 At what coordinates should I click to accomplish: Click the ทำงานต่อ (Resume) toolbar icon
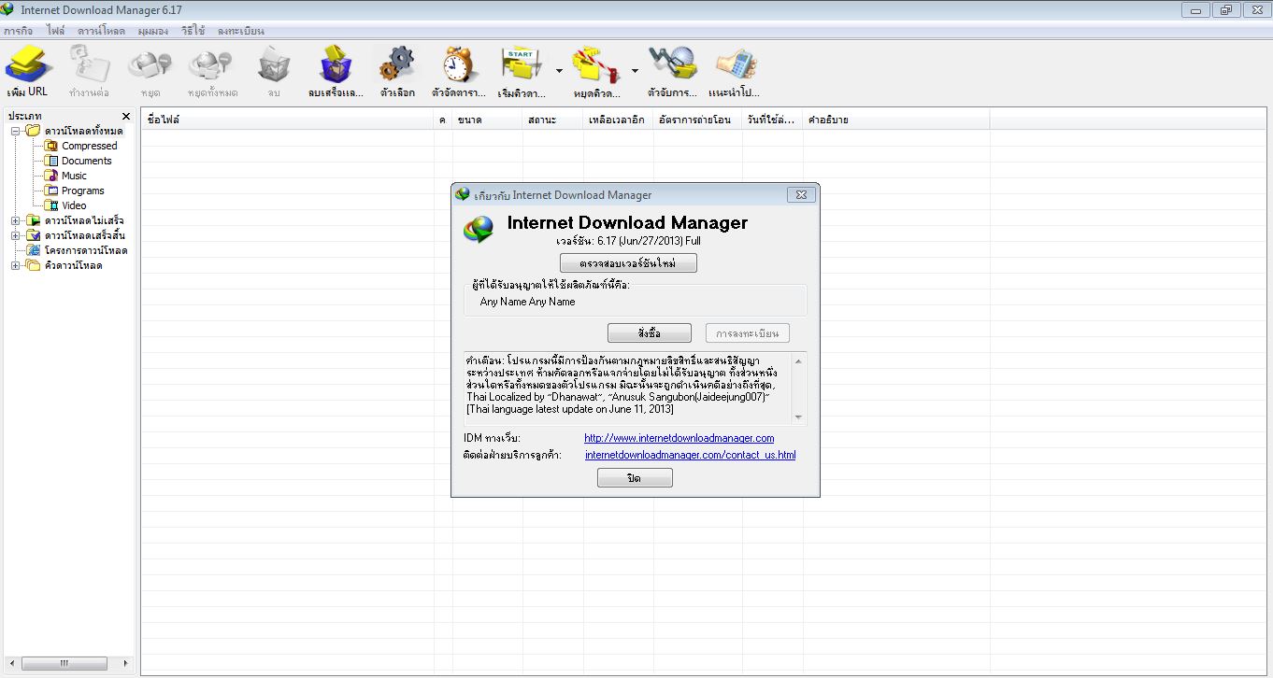point(89,64)
